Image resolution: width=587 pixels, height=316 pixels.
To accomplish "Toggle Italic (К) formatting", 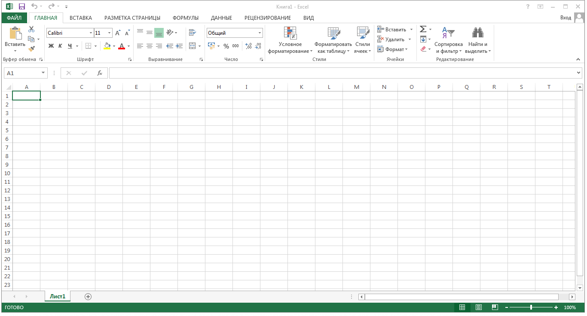I will pos(60,46).
